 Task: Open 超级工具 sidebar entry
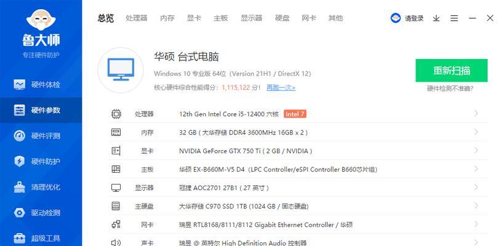click(x=41, y=239)
